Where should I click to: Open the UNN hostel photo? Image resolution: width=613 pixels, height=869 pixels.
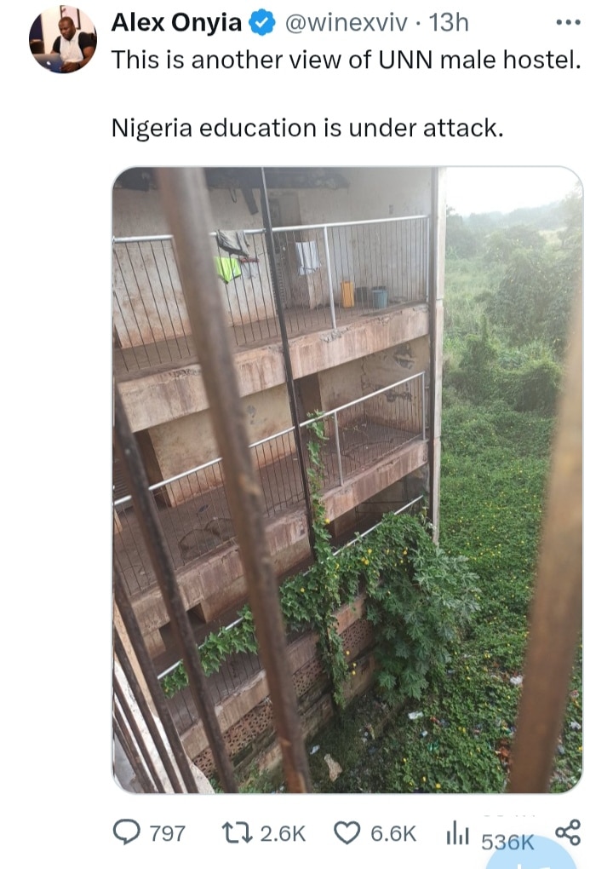[x=347, y=480]
